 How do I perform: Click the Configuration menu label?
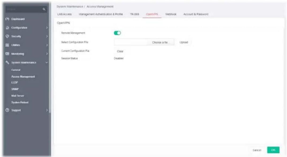click(19, 28)
